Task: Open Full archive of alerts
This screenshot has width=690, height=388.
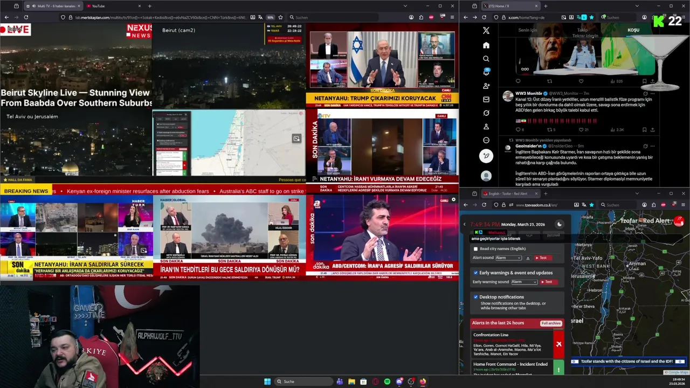Action: point(551,323)
